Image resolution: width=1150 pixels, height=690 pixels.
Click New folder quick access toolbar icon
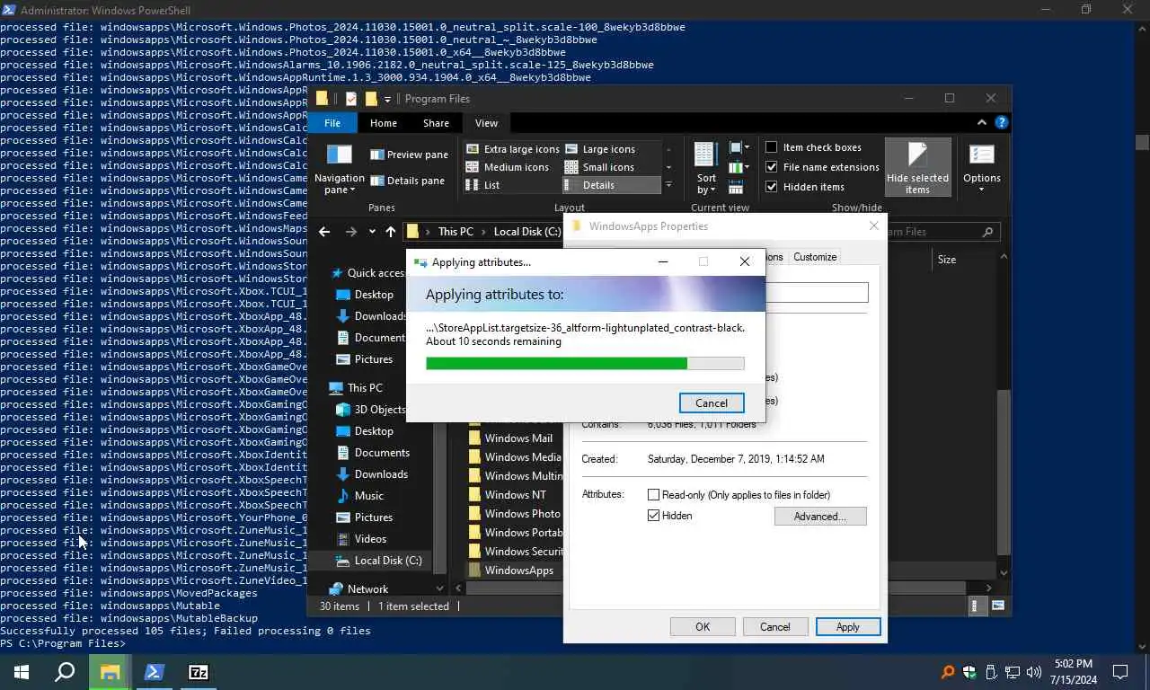[370, 99]
